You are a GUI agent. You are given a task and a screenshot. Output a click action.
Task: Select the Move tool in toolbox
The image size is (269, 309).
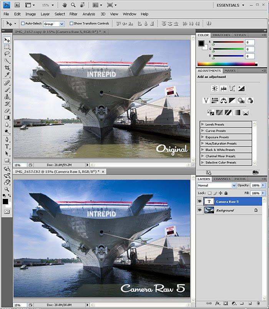tap(7, 40)
